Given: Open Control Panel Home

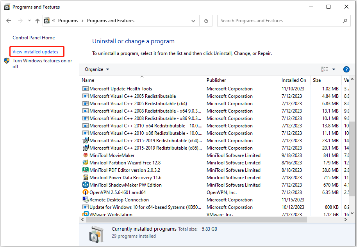Looking at the screenshot, I should pos(34,38).
